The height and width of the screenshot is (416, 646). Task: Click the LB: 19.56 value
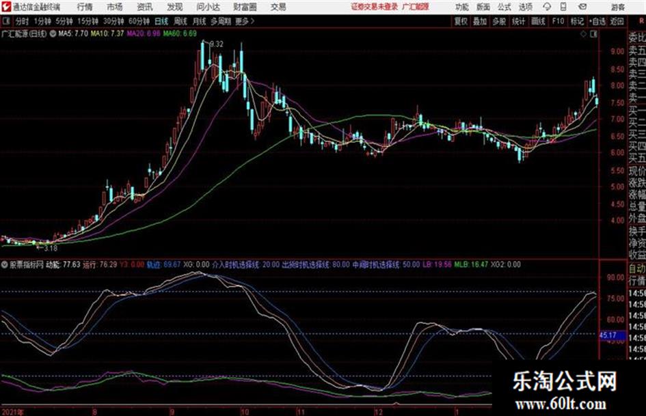[437, 264]
